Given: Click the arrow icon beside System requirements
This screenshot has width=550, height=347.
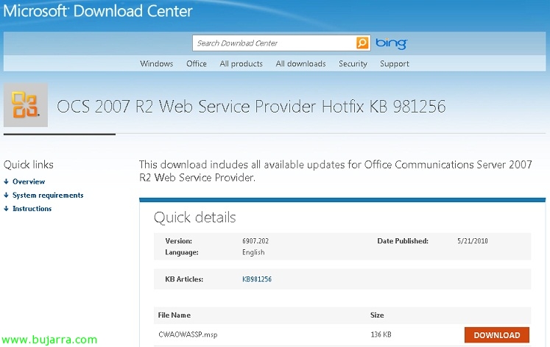Looking at the screenshot, I should point(7,195).
